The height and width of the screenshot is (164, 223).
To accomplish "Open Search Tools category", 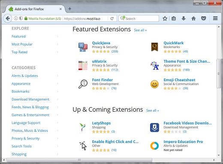I will (x=21, y=146).
